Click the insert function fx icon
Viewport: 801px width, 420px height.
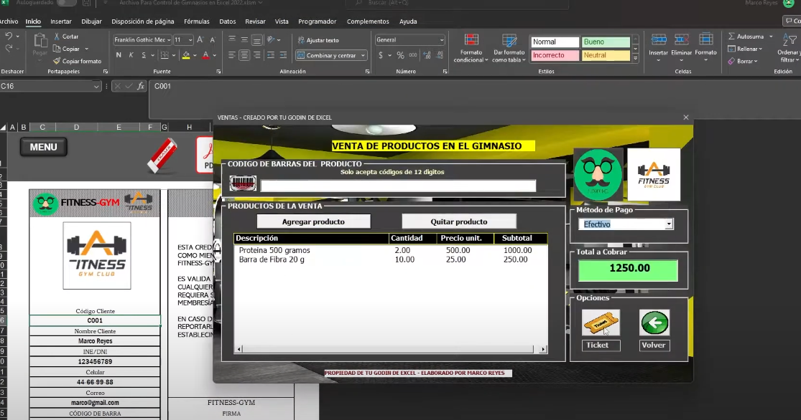click(141, 86)
